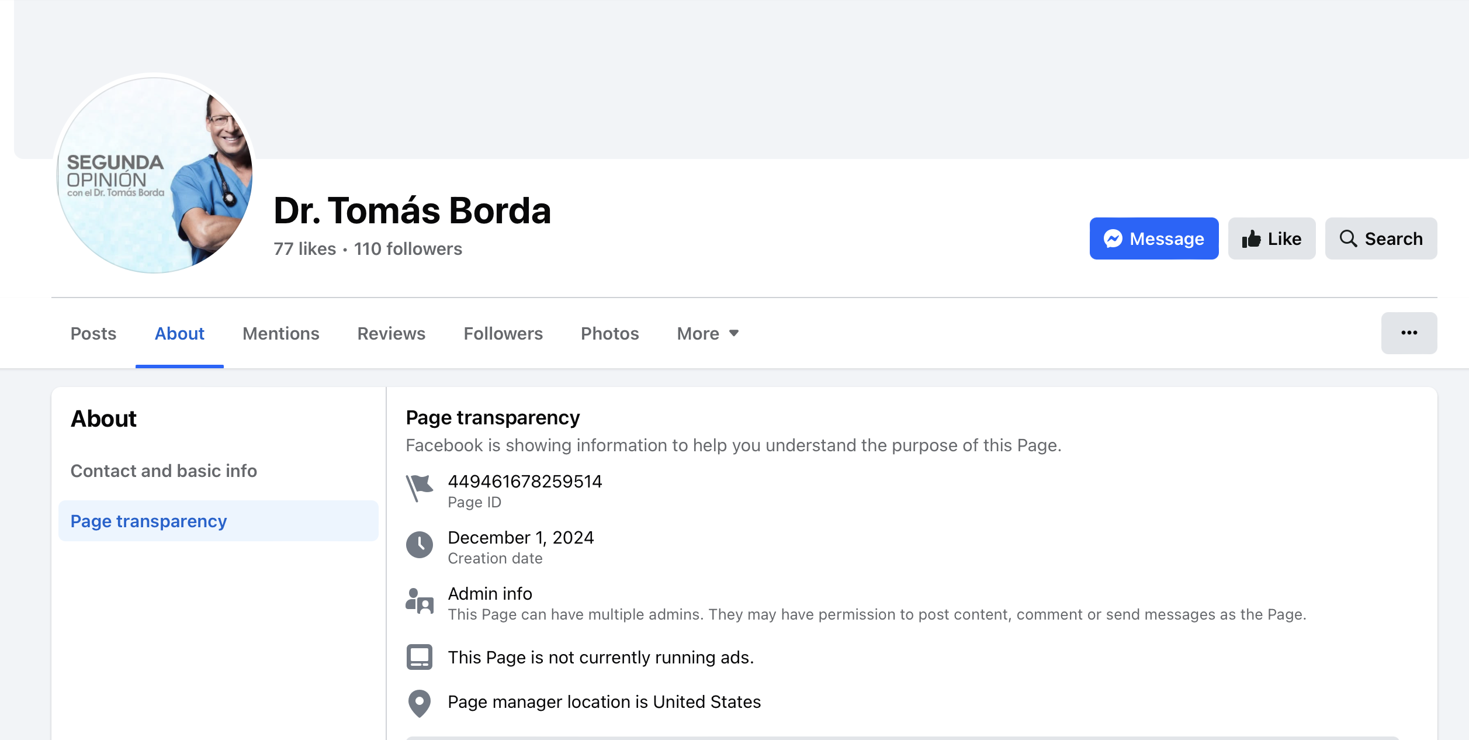This screenshot has width=1469, height=740.
Task: Click the Messenger icon in Message button
Action: pos(1113,238)
